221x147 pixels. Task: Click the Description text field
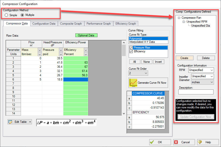coord(196,92)
